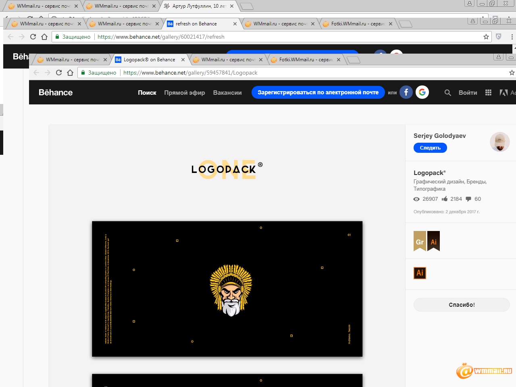Close Артур Лутфуллин tab in back window
The height and width of the screenshot is (387, 516).
pos(232,6)
